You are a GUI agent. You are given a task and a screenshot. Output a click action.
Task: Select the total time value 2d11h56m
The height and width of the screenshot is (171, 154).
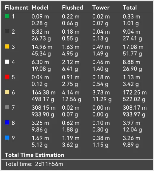(49, 164)
